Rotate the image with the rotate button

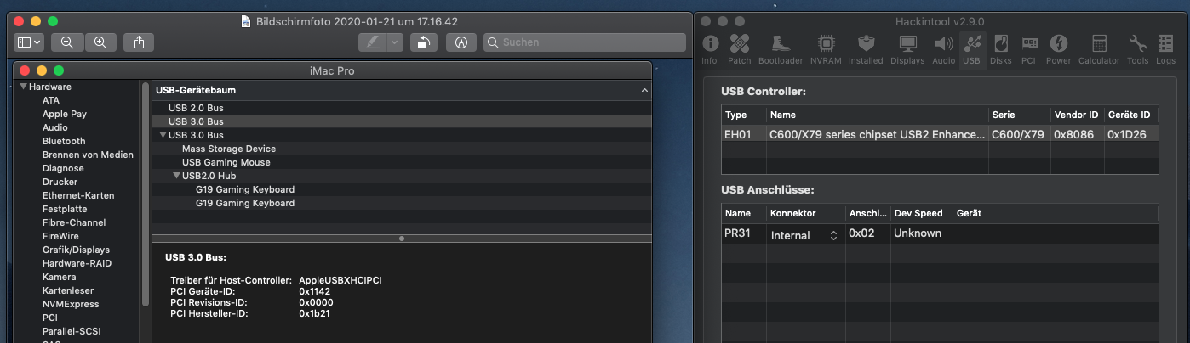423,42
